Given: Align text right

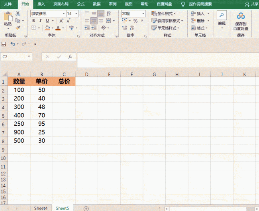Looking at the screenshot, I should [x=101, y=21].
